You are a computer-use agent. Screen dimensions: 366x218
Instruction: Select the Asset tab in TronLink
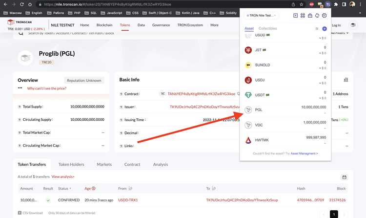tap(249, 28)
